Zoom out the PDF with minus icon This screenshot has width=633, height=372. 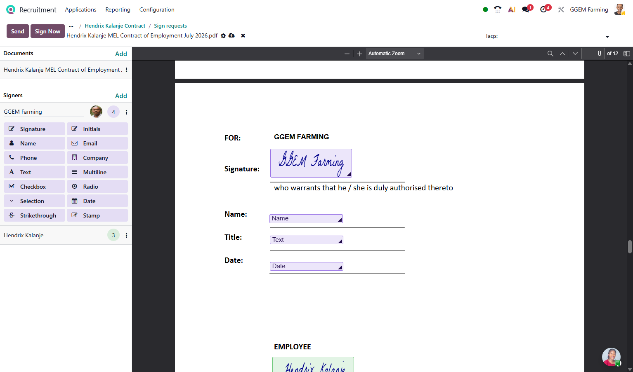coord(347,54)
